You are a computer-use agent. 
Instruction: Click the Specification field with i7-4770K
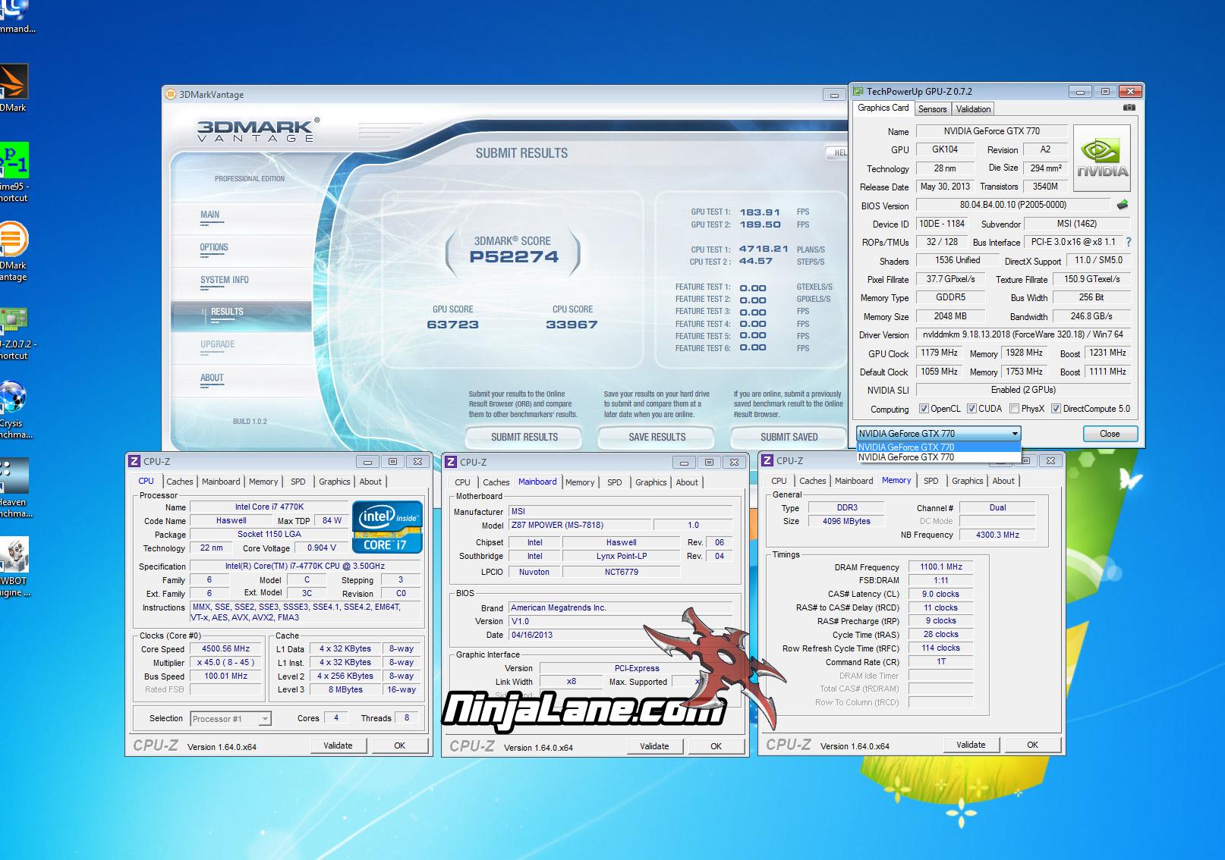coord(304,566)
